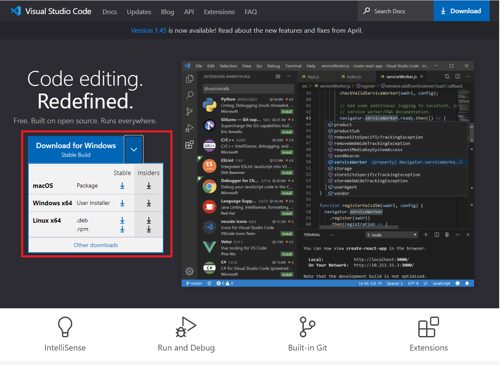The width and height of the screenshot is (500, 365).
Task: Click the Download for Windows button
Action: 76,149
